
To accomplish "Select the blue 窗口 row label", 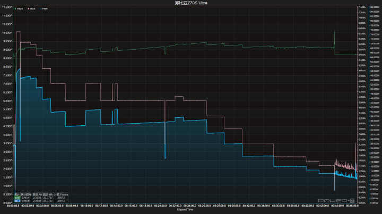I will tap(17, 201).
